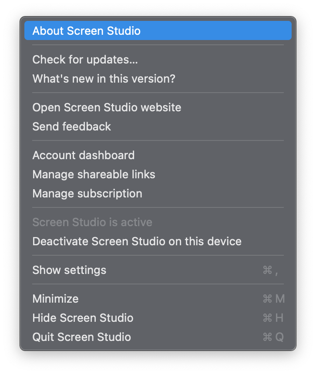Hide Screen Studio

83,318
